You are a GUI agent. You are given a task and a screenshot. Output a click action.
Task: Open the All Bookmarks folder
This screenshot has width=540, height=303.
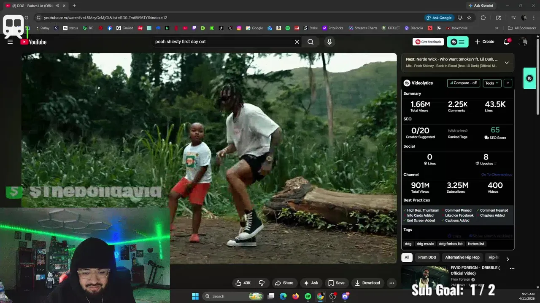pyautogui.click(x=522, y=28)
